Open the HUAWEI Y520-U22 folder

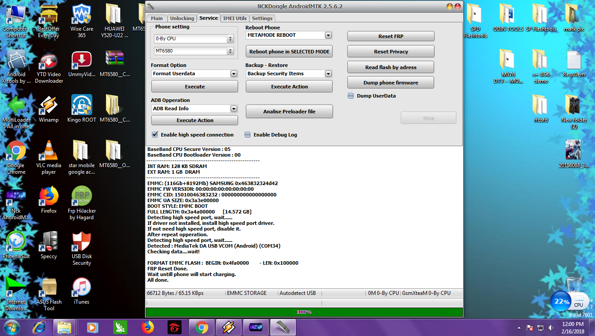114,20
